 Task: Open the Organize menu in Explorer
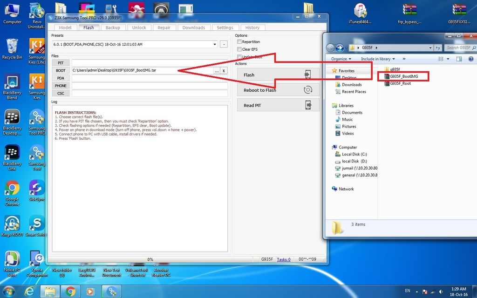(x=341, y=59)
